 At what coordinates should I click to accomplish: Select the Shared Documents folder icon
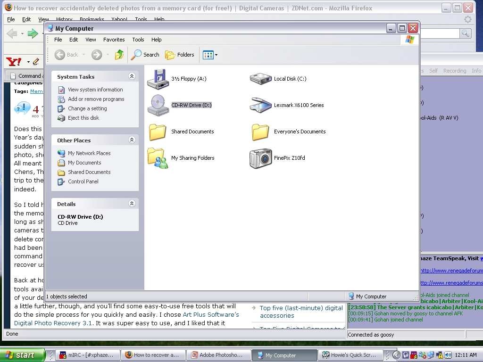point(158,132)
